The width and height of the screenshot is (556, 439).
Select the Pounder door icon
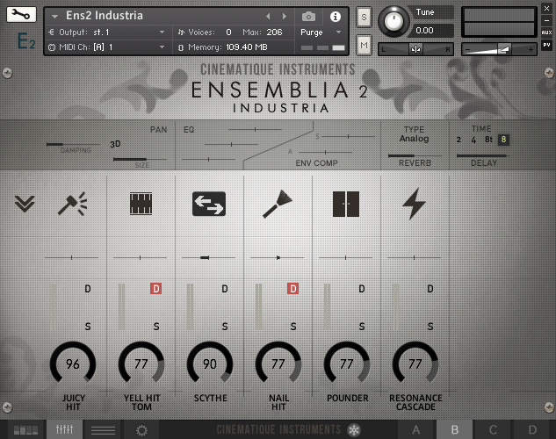coord(346,204)
